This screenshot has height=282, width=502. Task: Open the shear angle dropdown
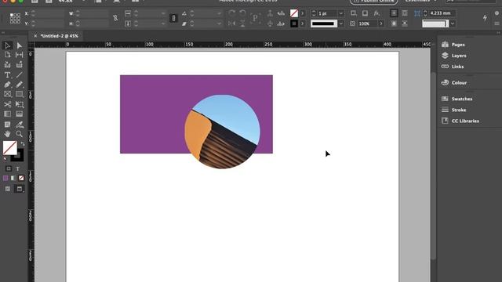click(x=220, y=23)
